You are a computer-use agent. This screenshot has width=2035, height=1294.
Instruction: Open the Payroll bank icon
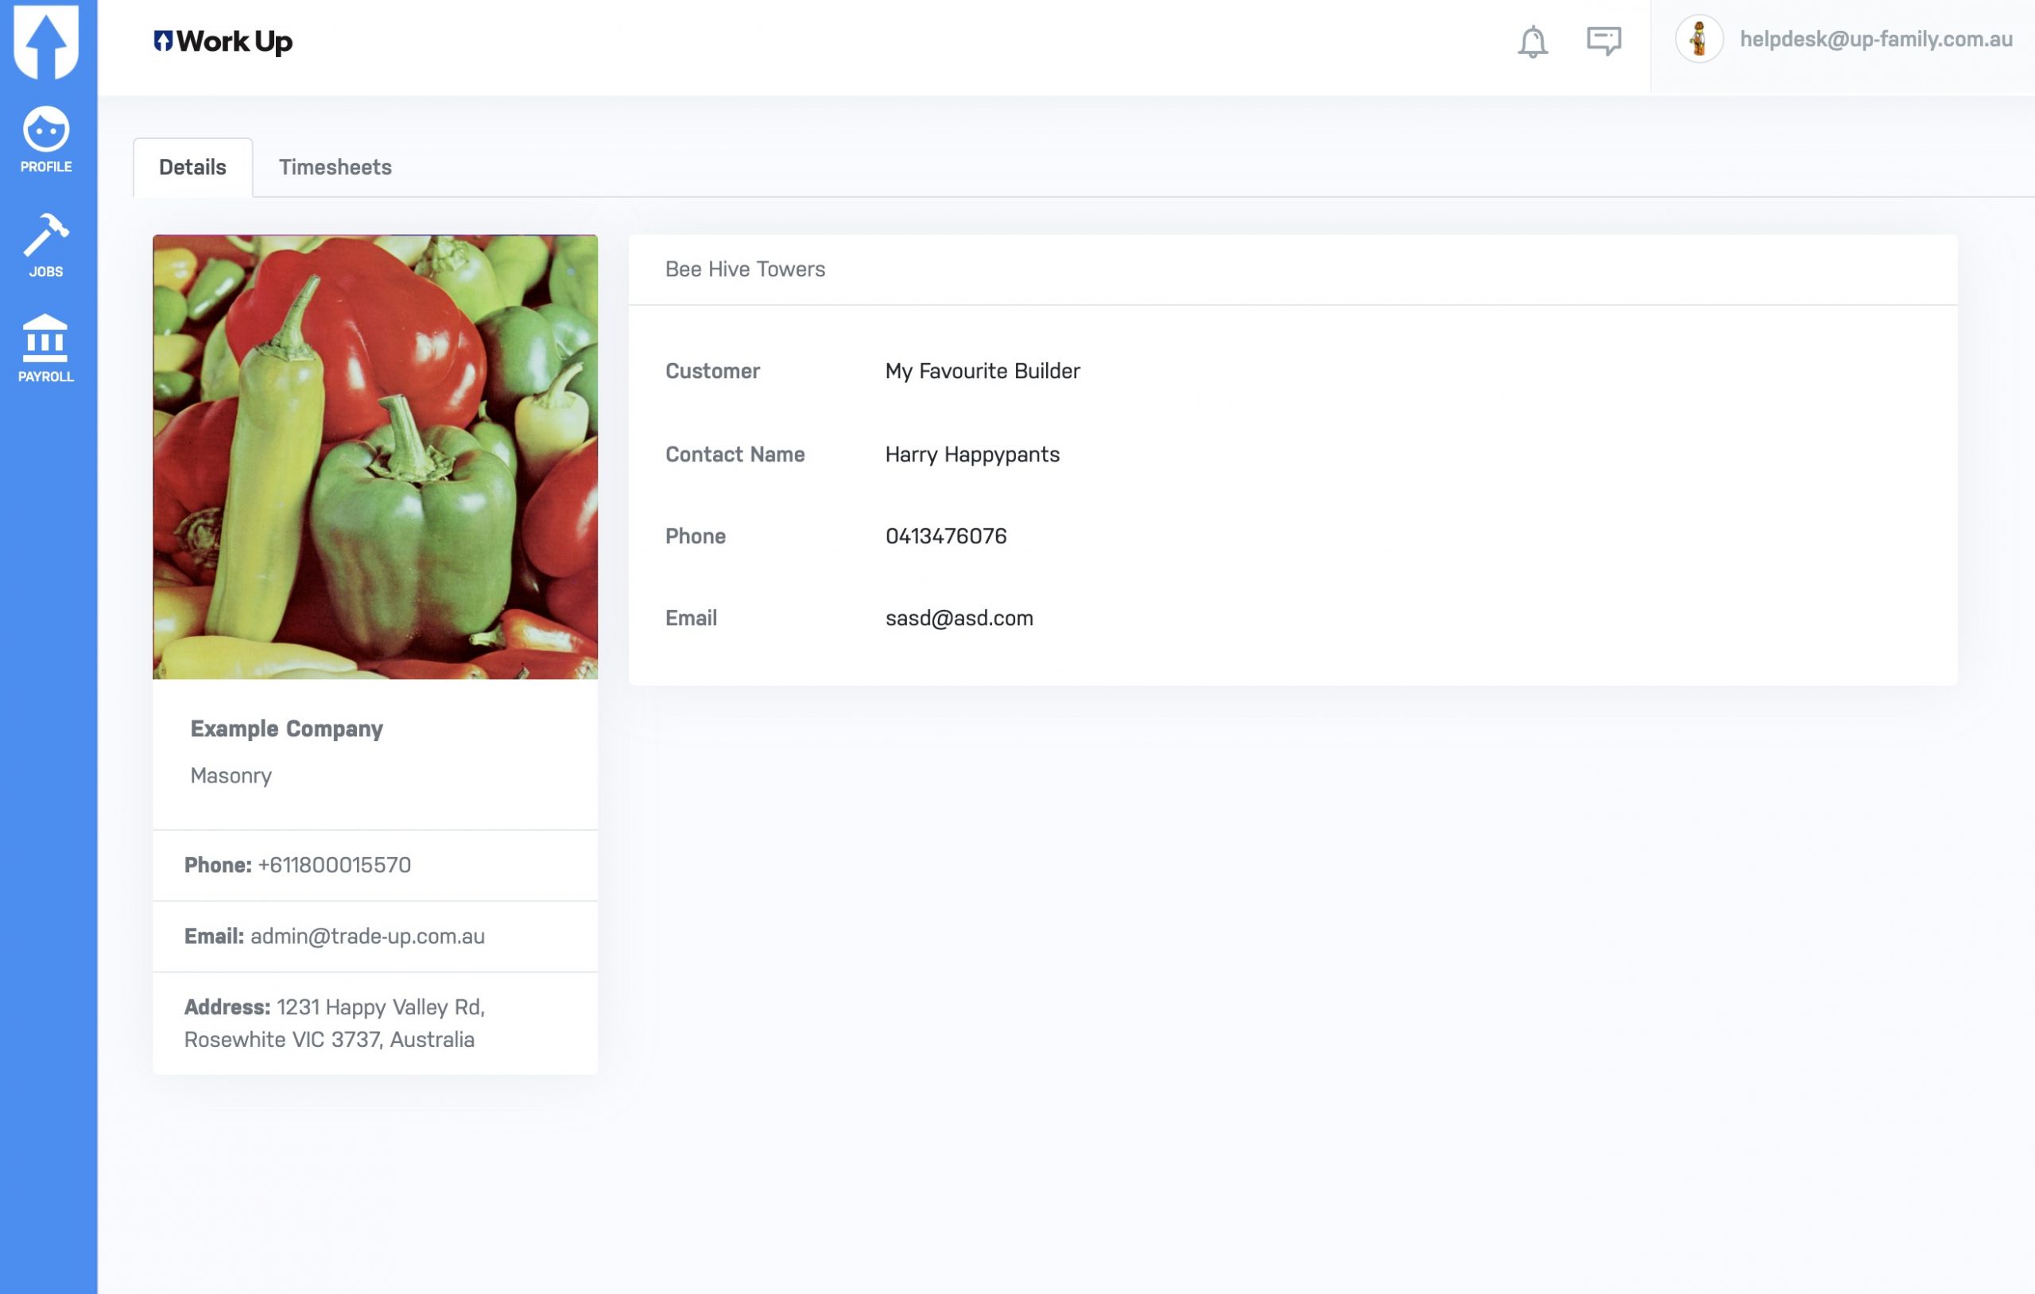point(46,348)
